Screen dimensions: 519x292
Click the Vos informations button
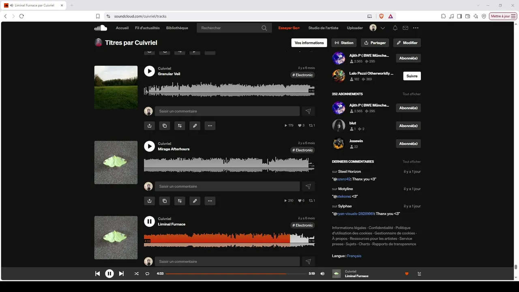[309, 43]
